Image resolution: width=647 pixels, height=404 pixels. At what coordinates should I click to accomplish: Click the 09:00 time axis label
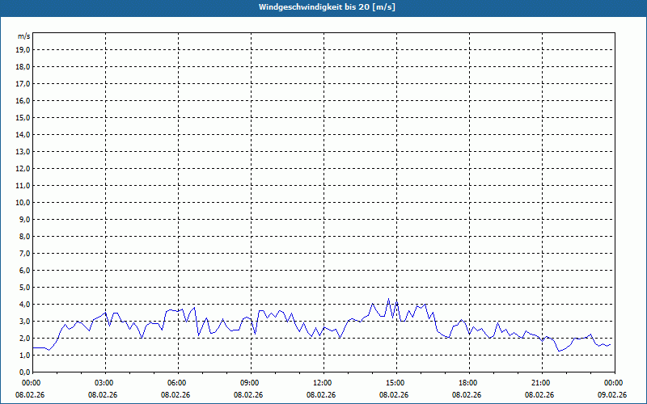(250, 383)
